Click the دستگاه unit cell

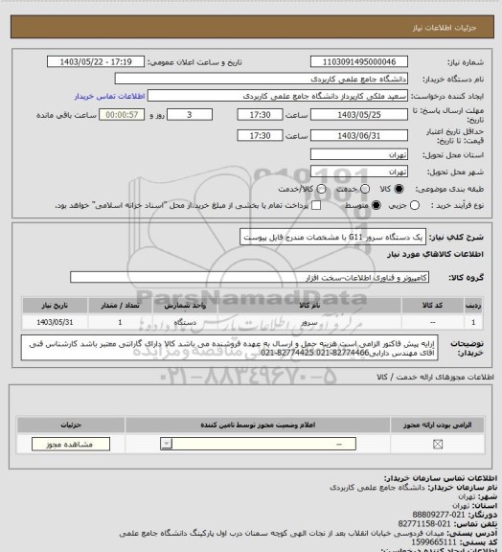[x=185, y=322]
